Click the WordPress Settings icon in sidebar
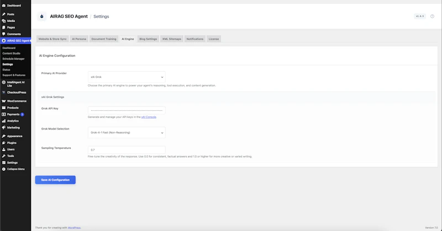 click(4, 163)
